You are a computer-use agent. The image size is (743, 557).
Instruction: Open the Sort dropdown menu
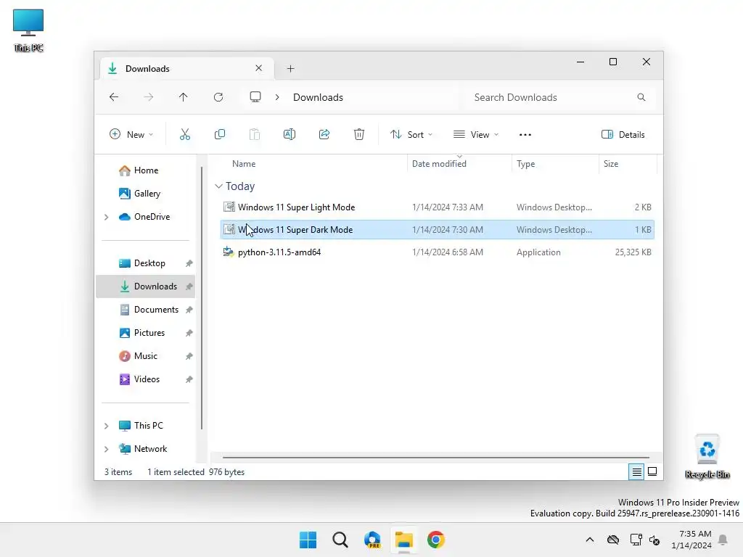pyautogui.click(x=411, y=134)
